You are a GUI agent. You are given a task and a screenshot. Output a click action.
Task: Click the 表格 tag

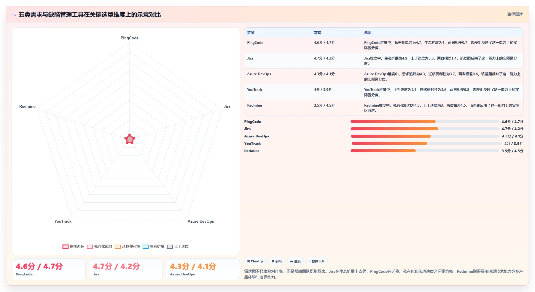(x=277, y=261)
